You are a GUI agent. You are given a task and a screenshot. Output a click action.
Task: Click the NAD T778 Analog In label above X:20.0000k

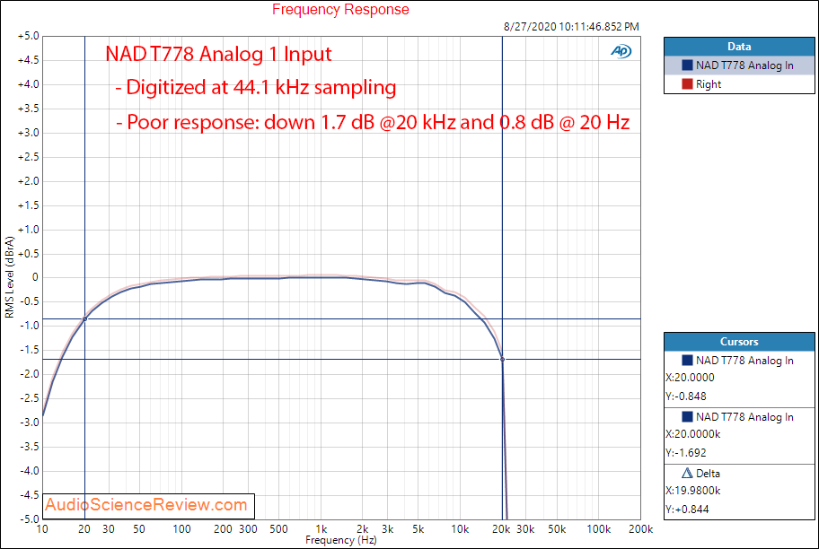tap(744, 416)
